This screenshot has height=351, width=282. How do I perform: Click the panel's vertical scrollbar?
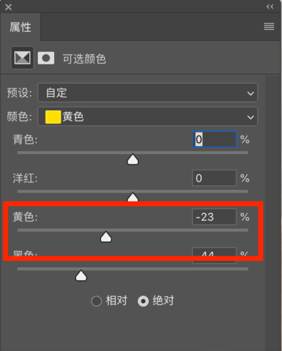(273, 213)
